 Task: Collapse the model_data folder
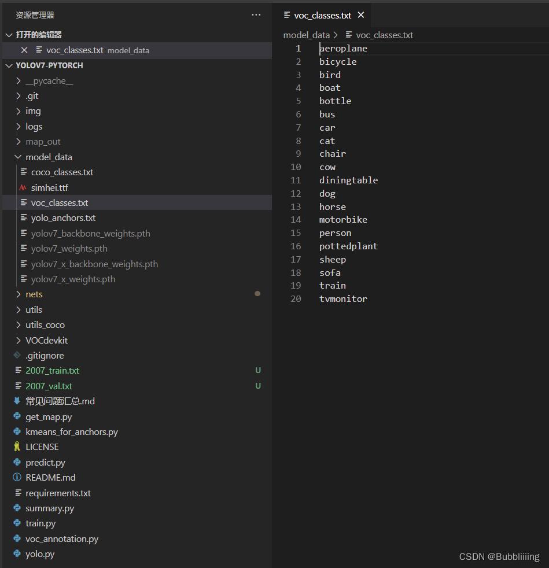tap(19, 157)
